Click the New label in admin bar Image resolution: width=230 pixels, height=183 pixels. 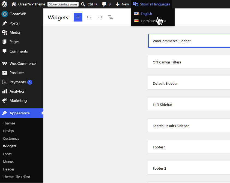[125, 4]
